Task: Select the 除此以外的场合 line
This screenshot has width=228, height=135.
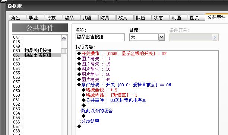Action: click(x=96, y=111)
